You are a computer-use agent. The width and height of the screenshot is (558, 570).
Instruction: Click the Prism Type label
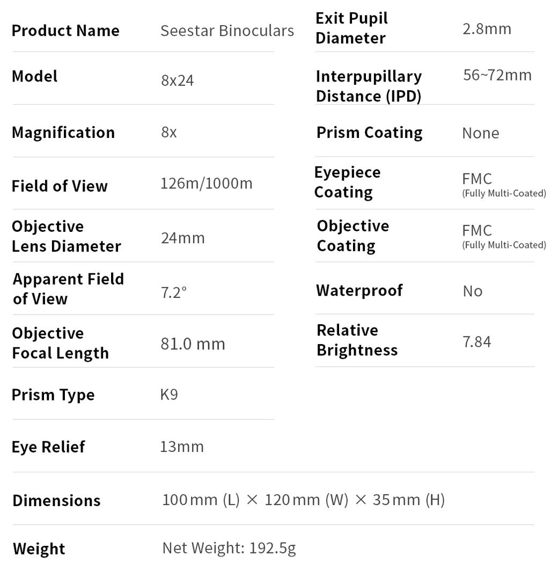click(x=53, y=394)
